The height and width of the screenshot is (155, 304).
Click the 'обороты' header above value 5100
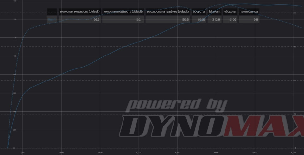pos(230,12)
